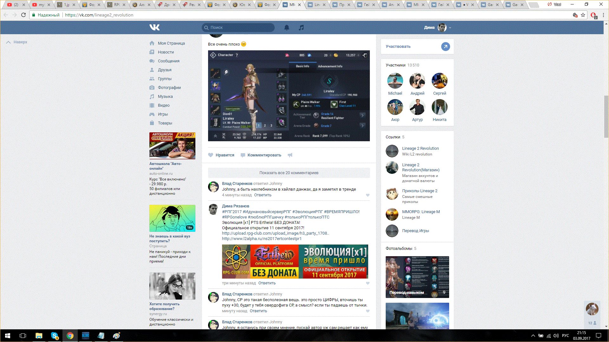Click inside the Поиск search field
Viewport: 609px width, 342px height.
tap(238, 28)
